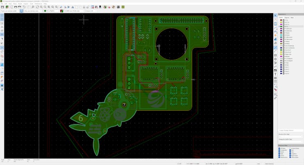Undo the last edit
The width and height of the screenshot is (304, 165).
pos(24,7)
